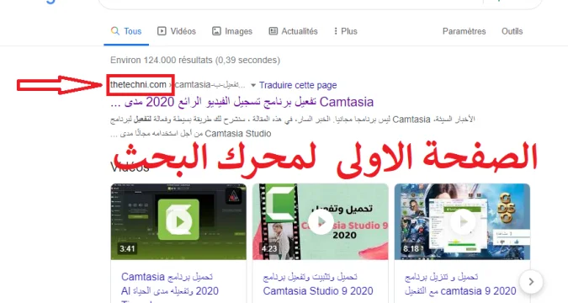Click the thetechni.com result URL

pos(138,85)
